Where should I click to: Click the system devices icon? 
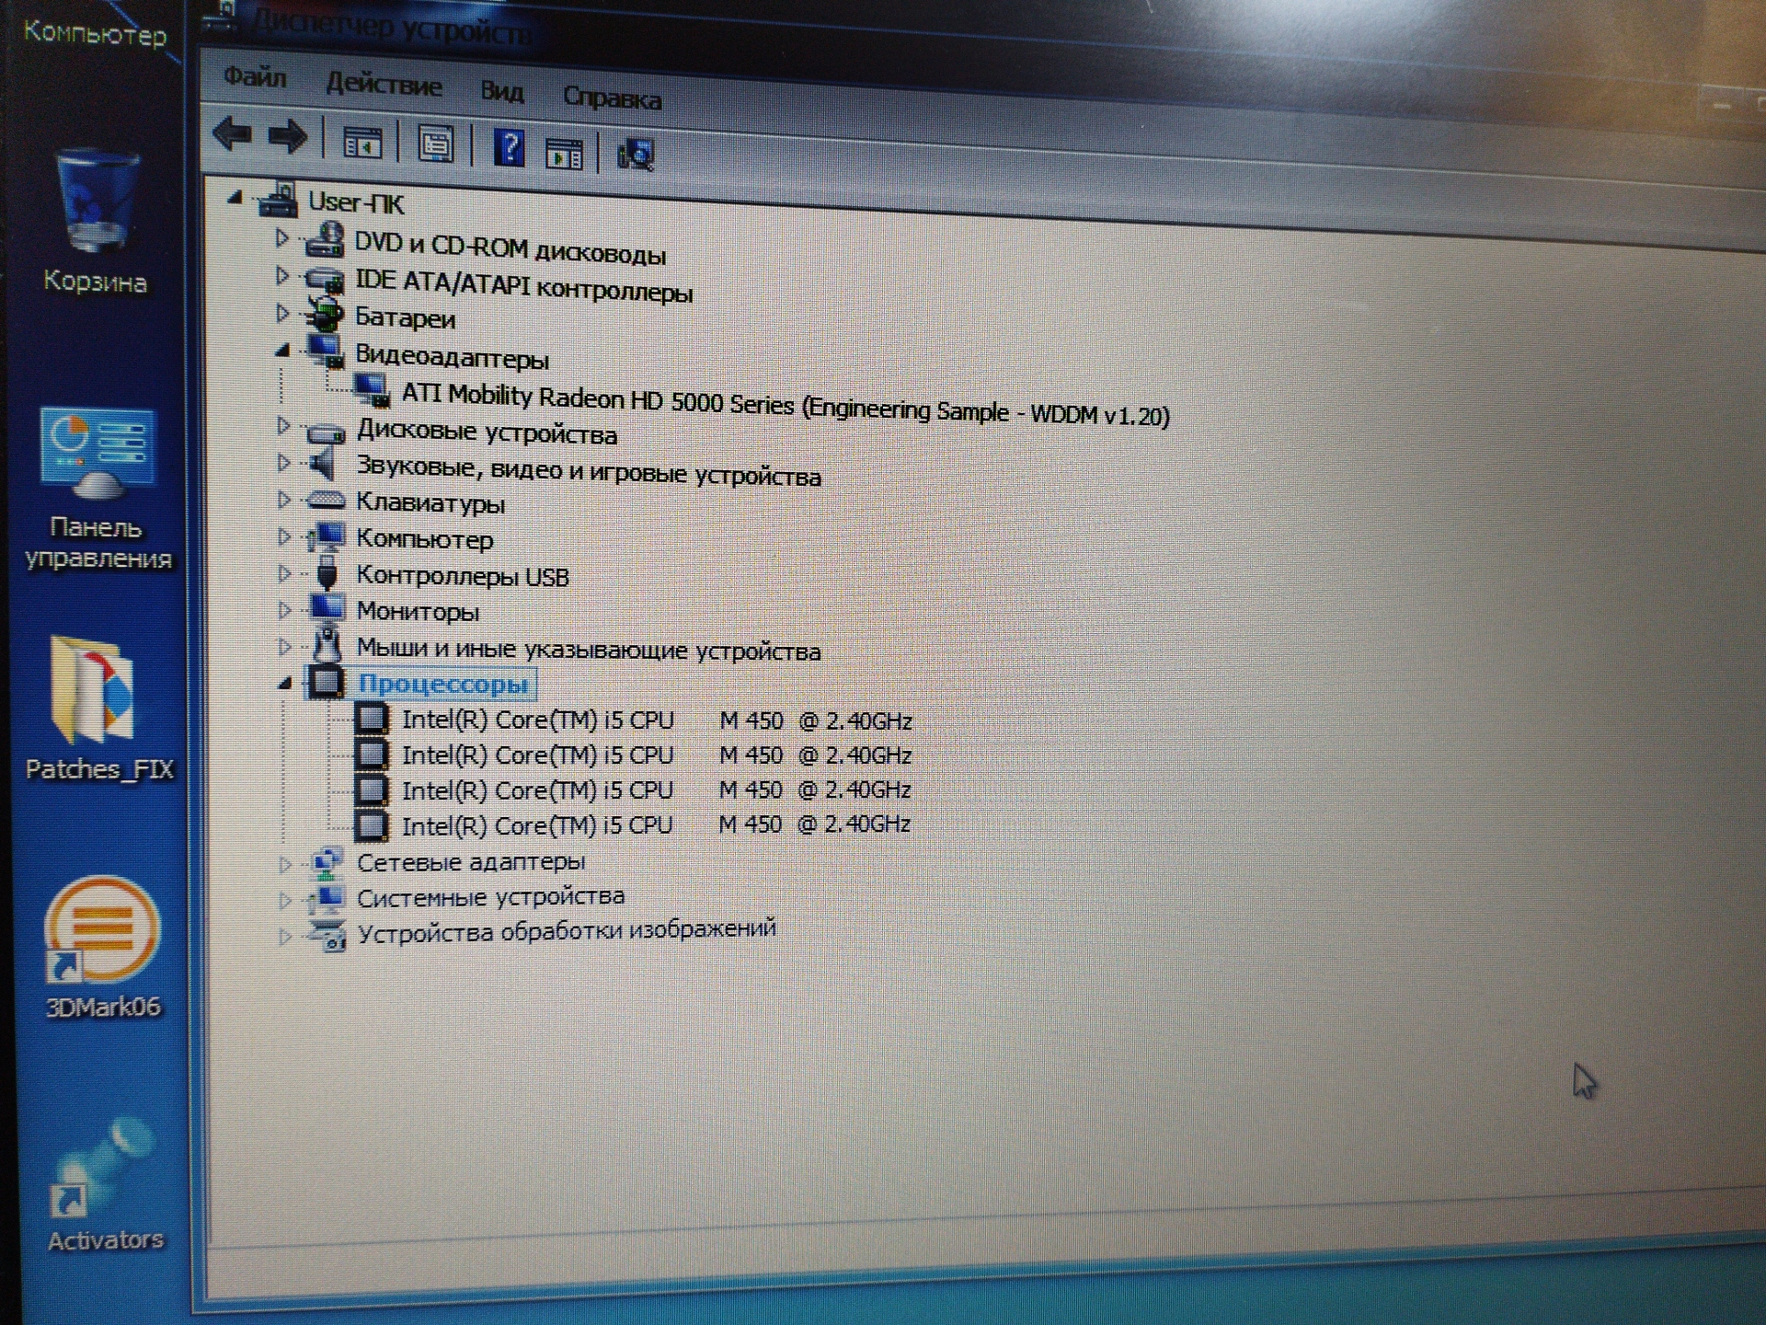pyautogui.click(x=327, y=898)
